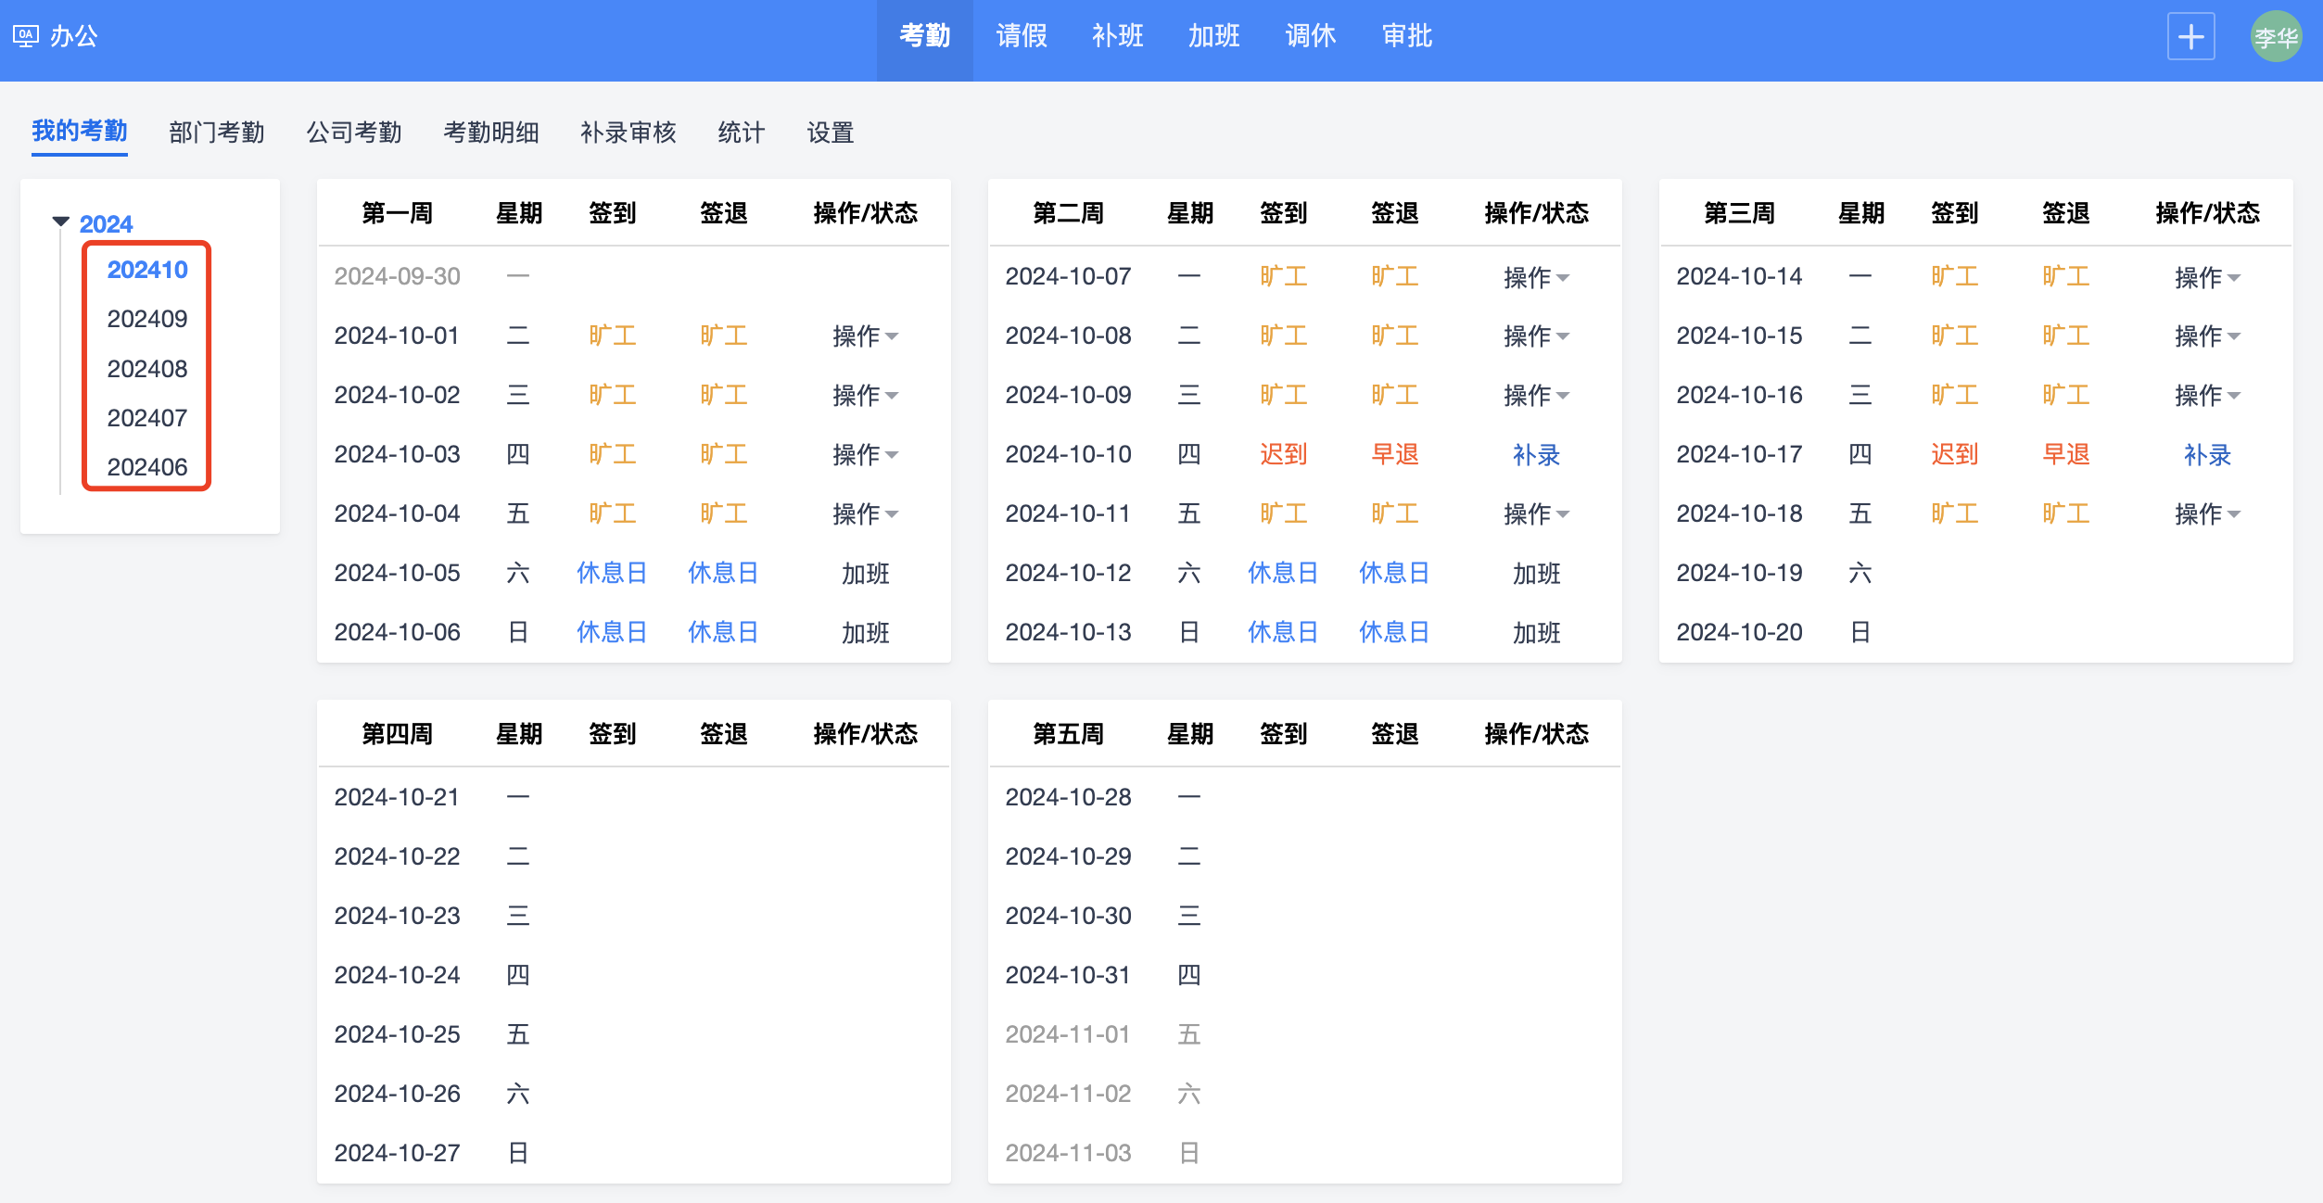Open the 审批 top menu

click(1406, 36)
